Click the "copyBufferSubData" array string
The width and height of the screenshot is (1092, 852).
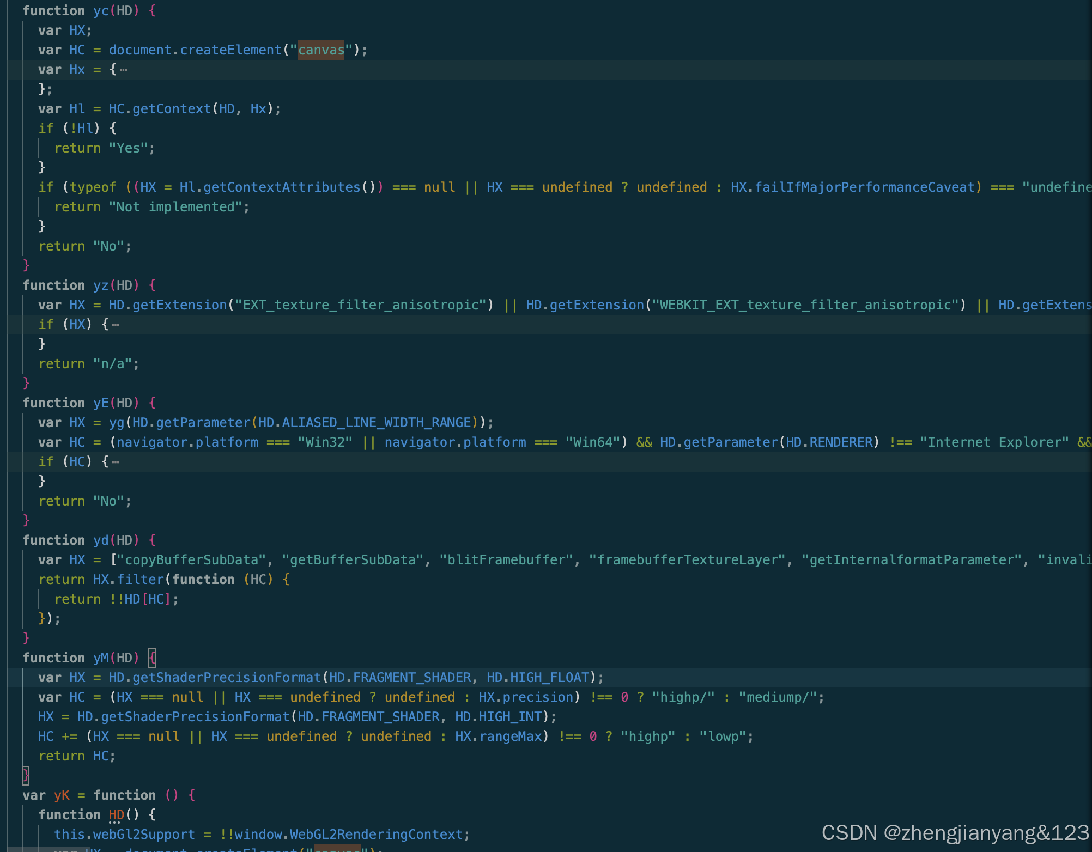coord(191,560)
